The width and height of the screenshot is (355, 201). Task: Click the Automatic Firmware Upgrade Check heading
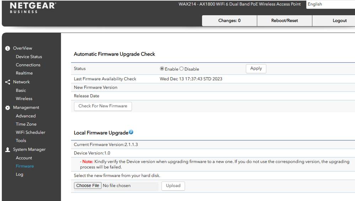114,54
